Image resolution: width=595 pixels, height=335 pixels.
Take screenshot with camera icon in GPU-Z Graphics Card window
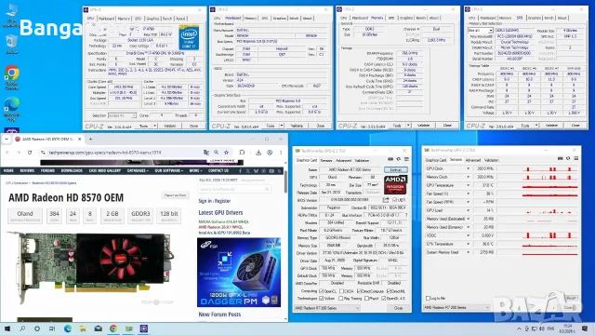(x=390, y=159)
